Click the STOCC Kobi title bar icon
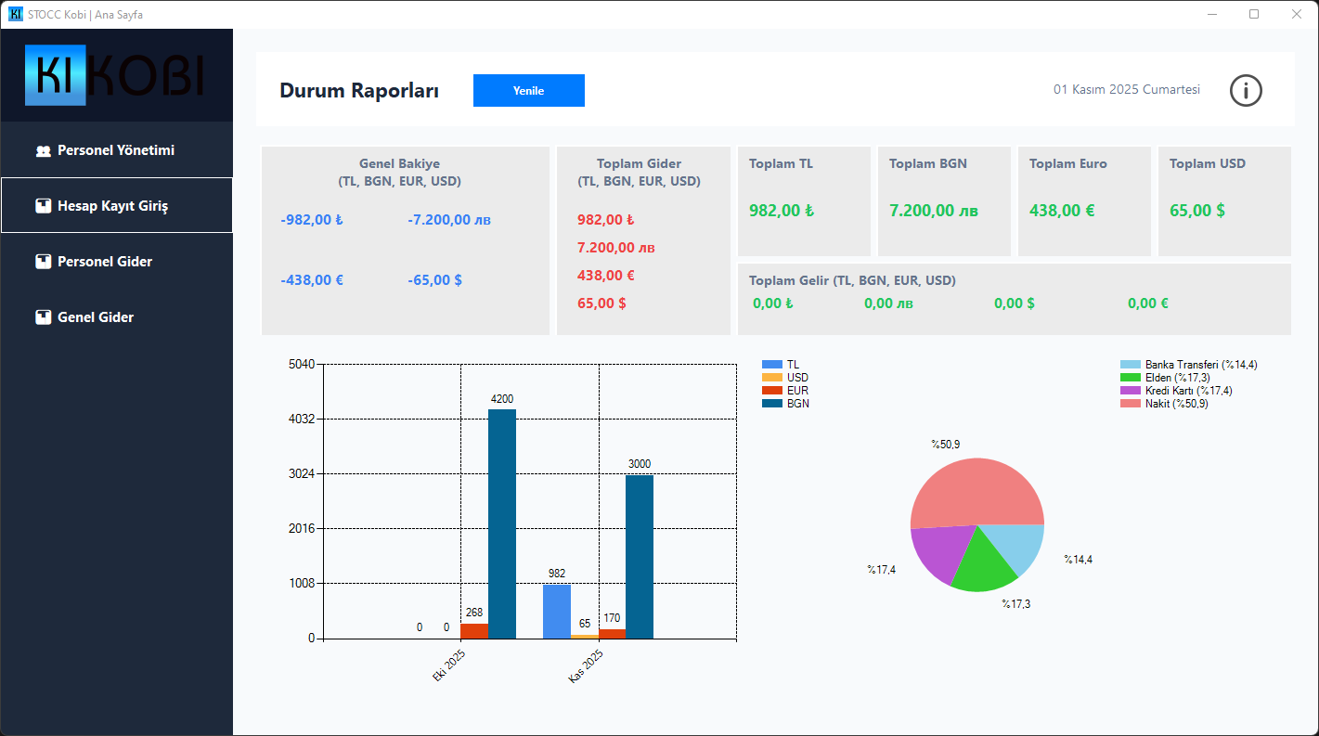1319x736 pixels. pyautogui.click(x=15, y=14)
